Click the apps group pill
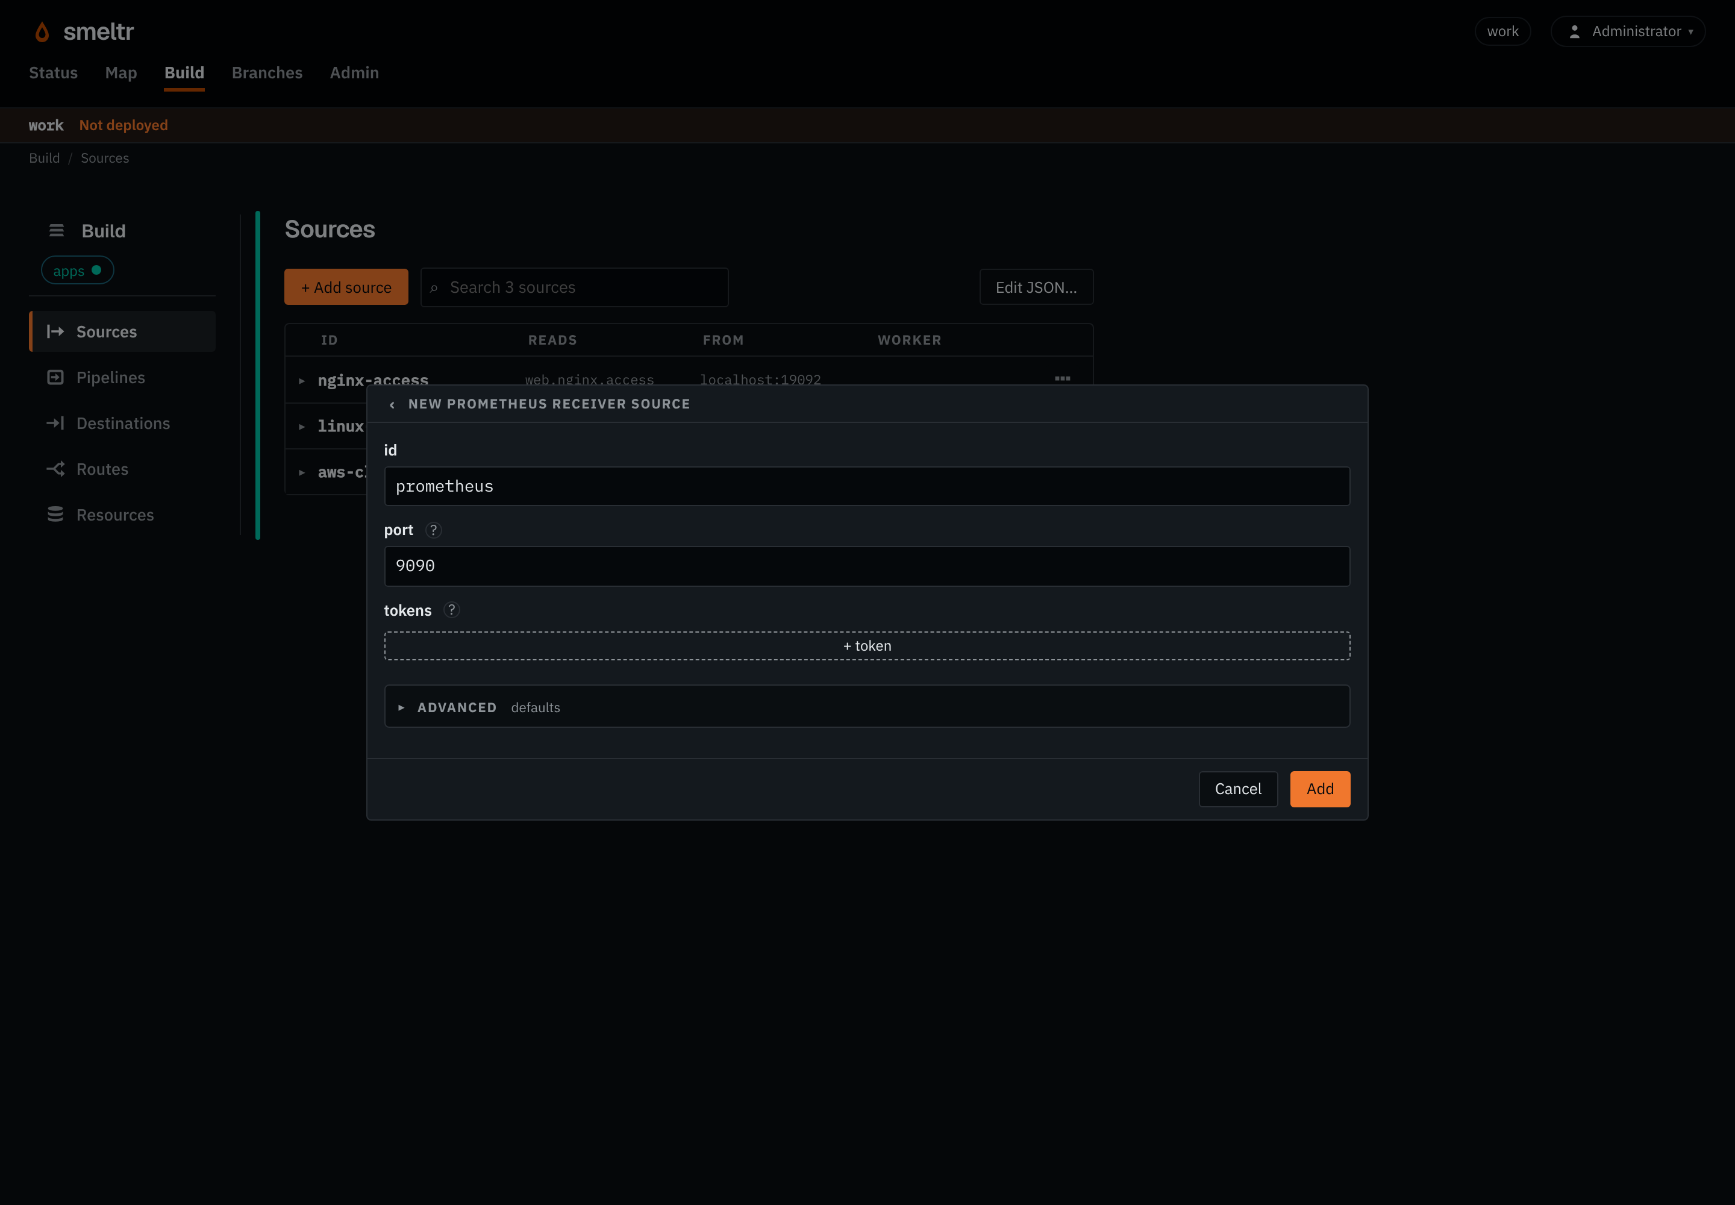 click(x=78, y=271)
